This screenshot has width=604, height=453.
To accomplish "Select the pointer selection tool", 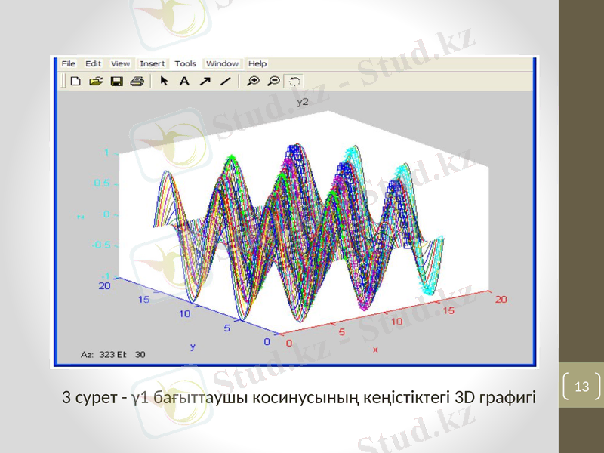I will pyautogui.click(x=163, y=80).
